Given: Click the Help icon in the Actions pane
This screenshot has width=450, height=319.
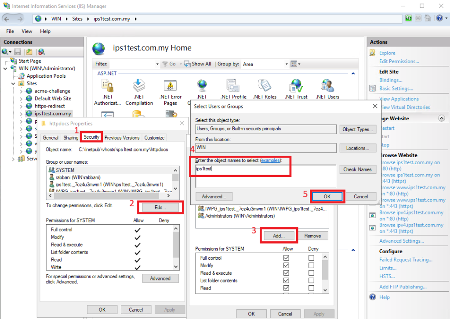Looking at the screenshot, I should (372, 297).
